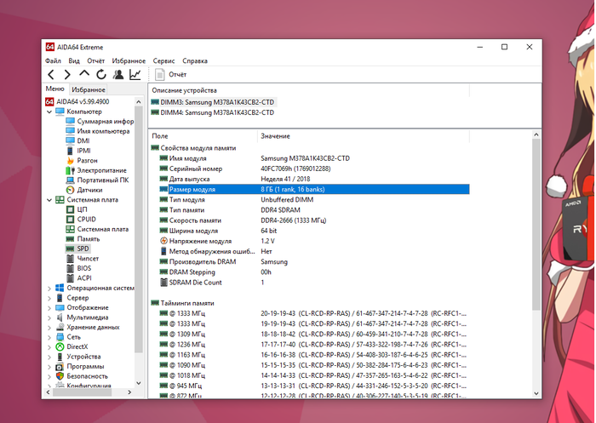This screenshot has width=596, height=423.
Task: Click the Forward navigation arrow in toolbar
Action: (67, 75)
